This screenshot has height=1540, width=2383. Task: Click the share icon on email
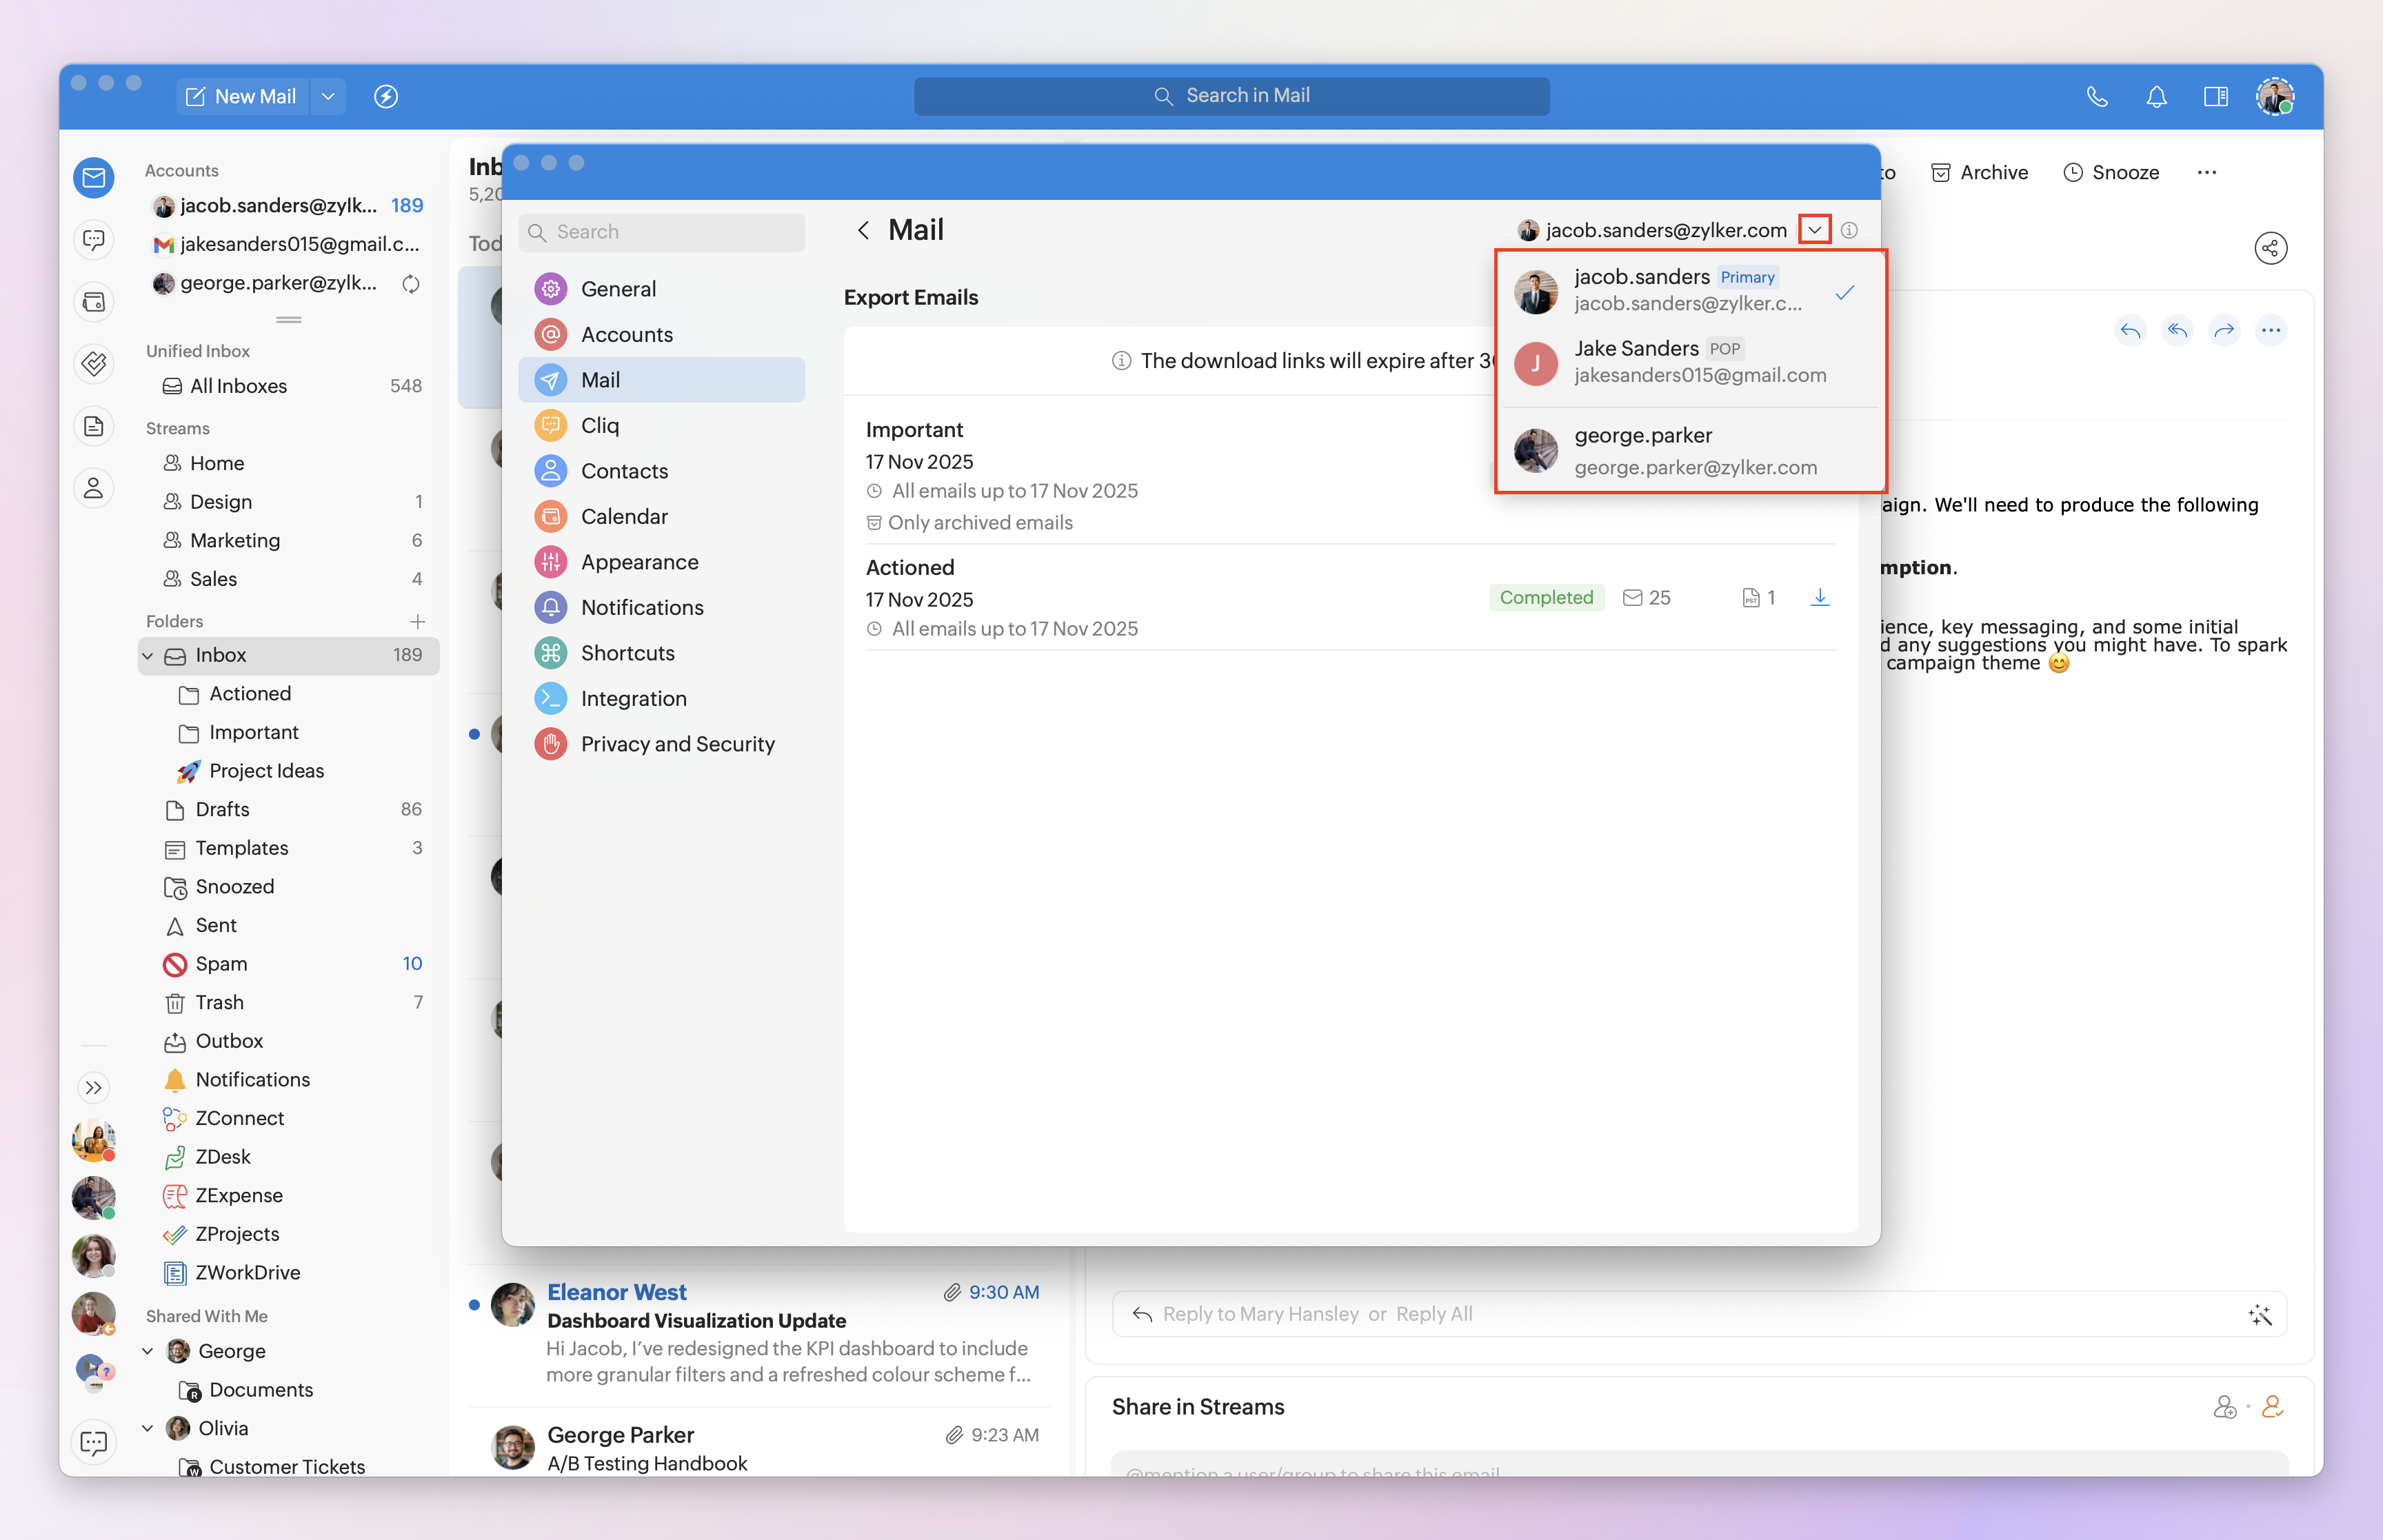click(x=2270, y=248)
